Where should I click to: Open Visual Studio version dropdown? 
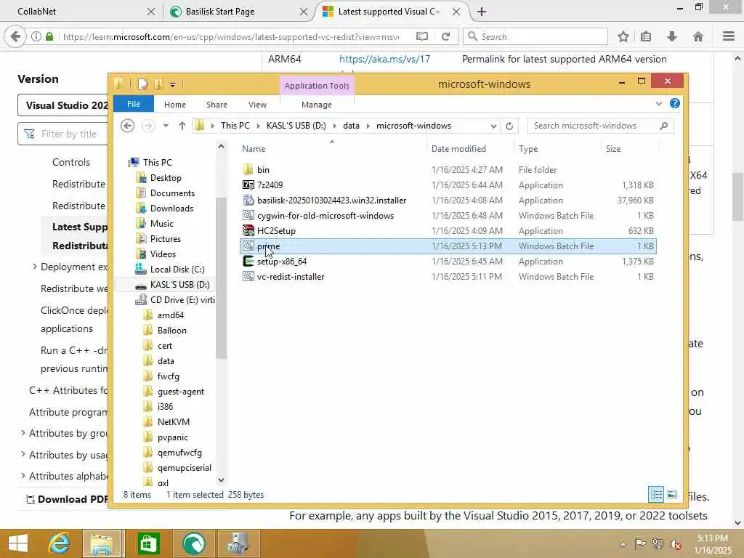pyautogui.click(x=63, y=105)
